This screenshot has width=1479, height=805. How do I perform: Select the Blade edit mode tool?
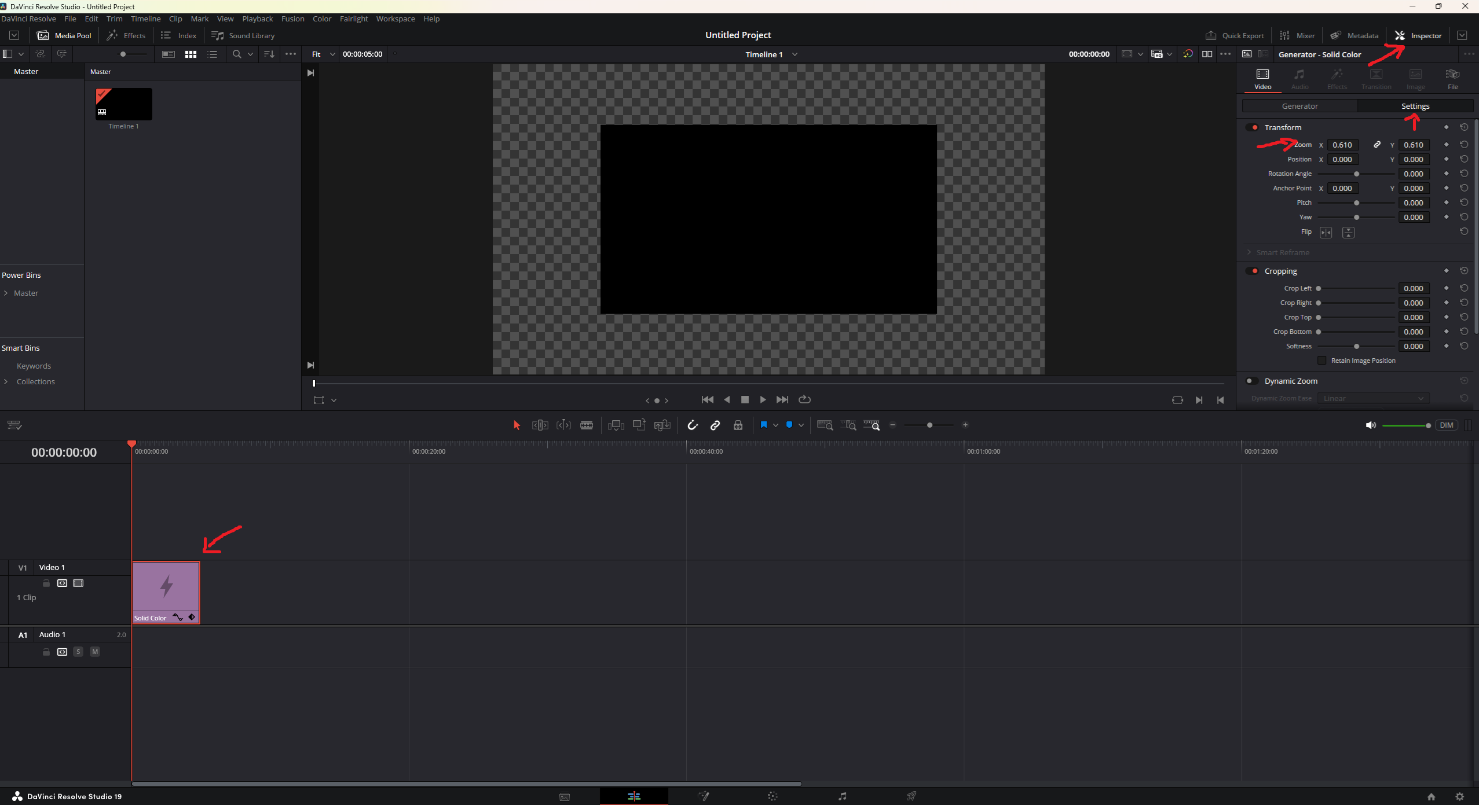(x=586, y=425)
